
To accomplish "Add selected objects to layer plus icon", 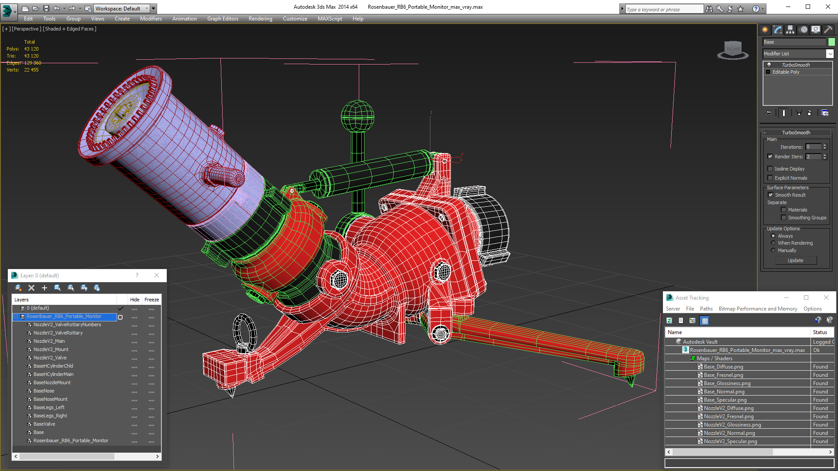I will 44,288.
